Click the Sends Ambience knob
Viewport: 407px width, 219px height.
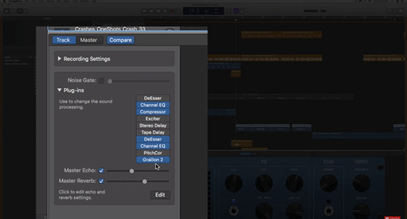(361, 183)
